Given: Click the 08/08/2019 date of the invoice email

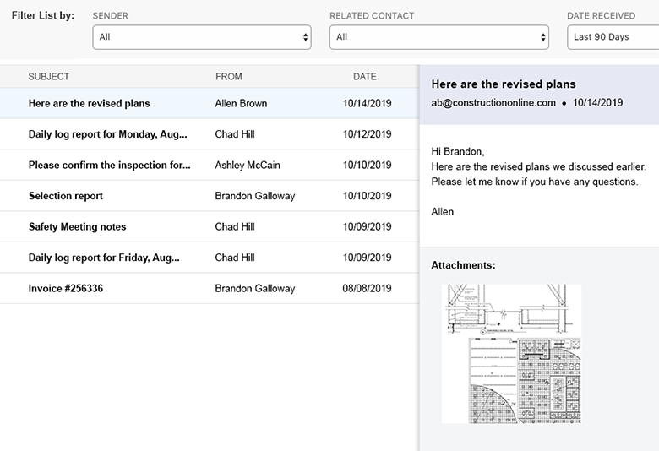Looking at the screenshot, I should click(x=367, y=289).
